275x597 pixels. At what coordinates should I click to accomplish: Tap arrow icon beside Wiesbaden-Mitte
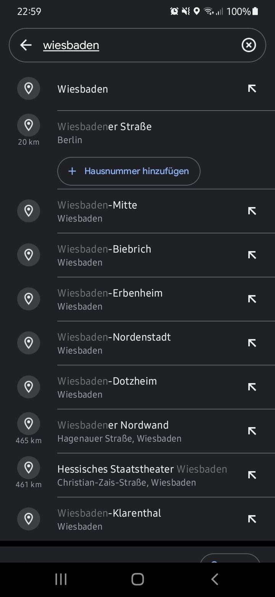click(252, 211)
